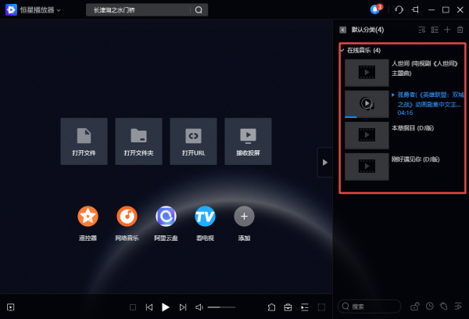
Task: Open the play order mode icon
Action: [x=458, y=306]
